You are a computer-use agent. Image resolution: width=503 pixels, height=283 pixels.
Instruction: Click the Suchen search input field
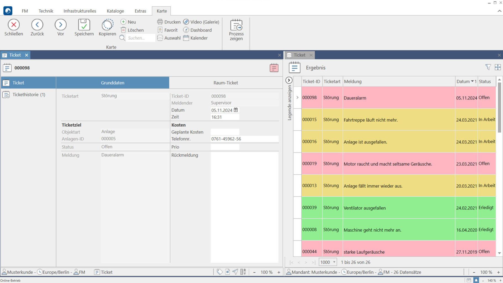tap(140, 38)
